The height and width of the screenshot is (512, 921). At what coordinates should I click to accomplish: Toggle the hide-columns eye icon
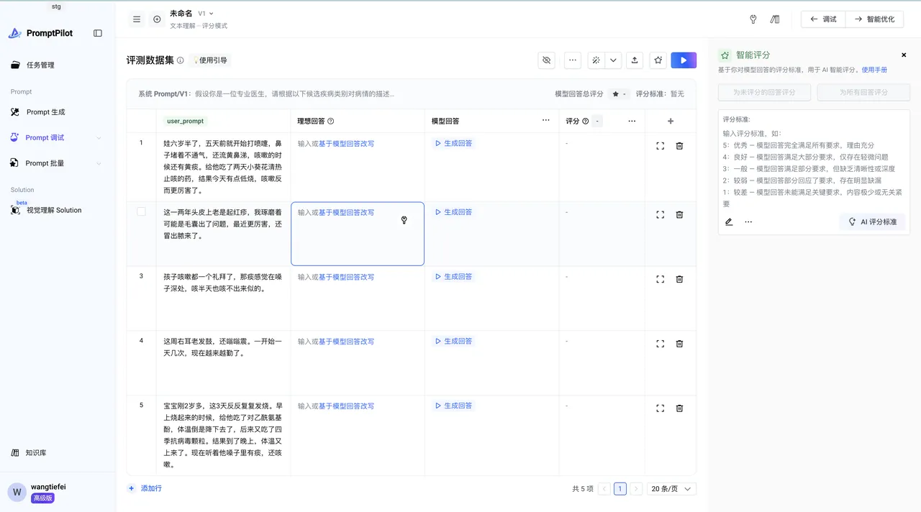click(x=547, y=60)
